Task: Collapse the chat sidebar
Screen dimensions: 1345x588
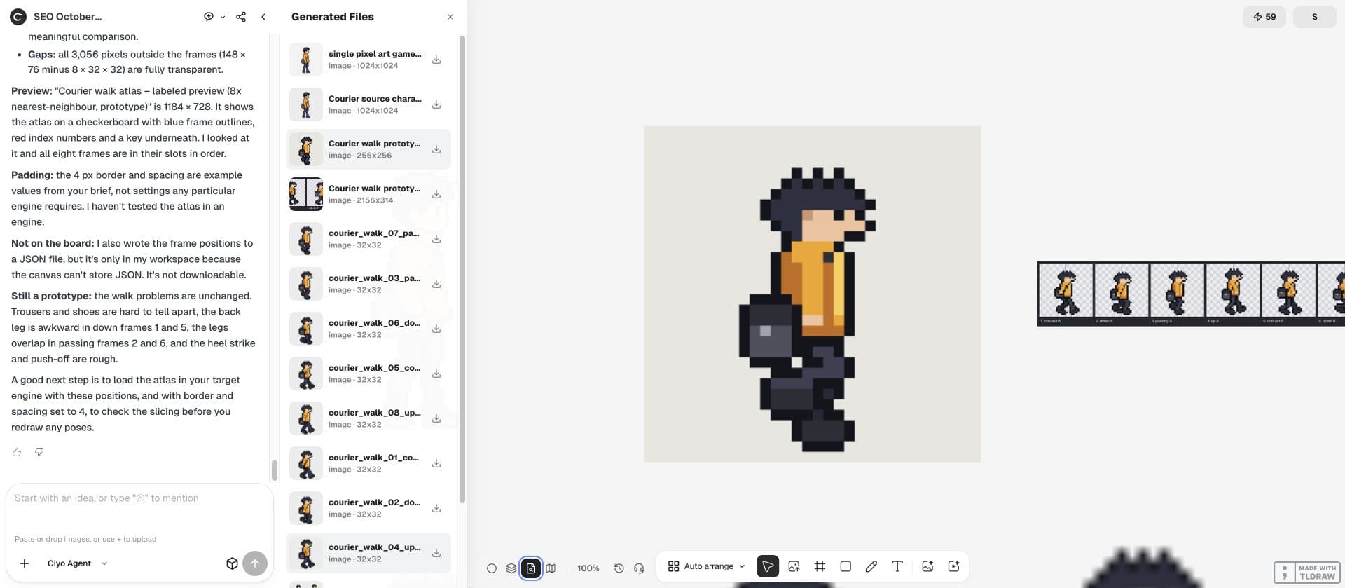Action: [263, 17]
